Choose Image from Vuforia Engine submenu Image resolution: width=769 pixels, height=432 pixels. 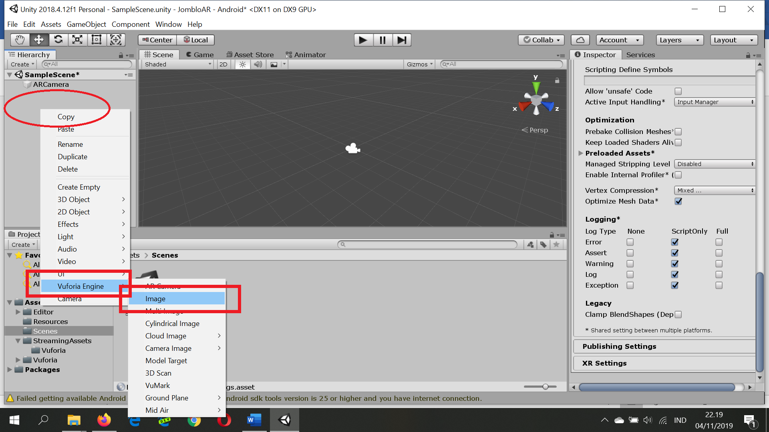click(x=155, y=299)
